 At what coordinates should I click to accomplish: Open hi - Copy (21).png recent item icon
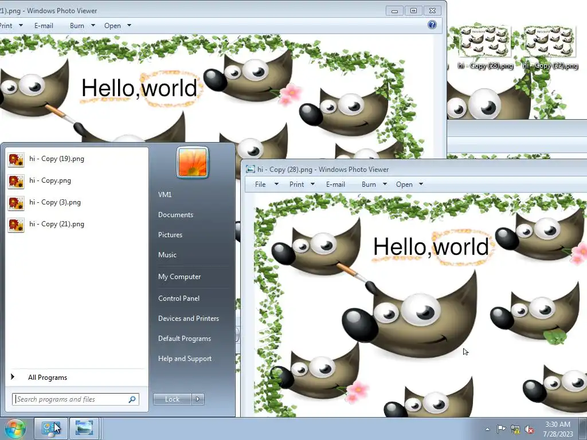click(16, 225)
